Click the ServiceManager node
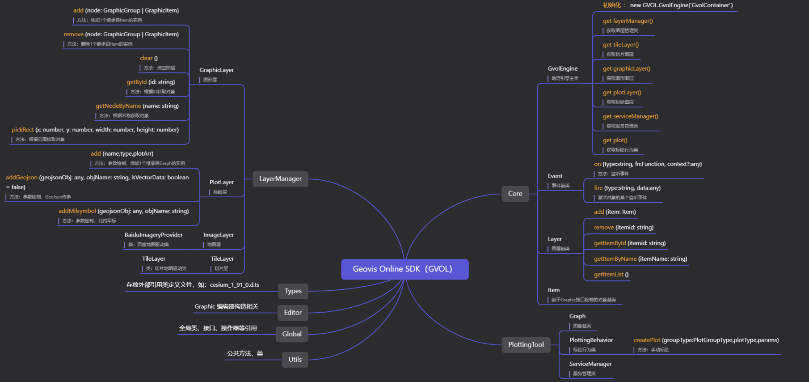Screen dimensions: 809x382 (590, 368)
